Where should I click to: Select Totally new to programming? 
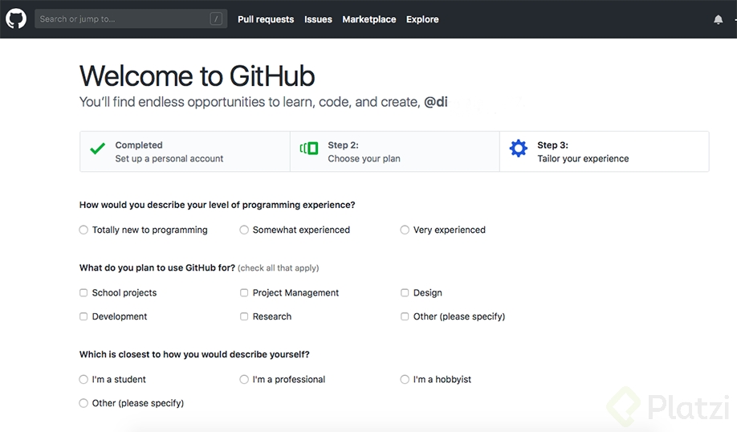coord(83,230)
